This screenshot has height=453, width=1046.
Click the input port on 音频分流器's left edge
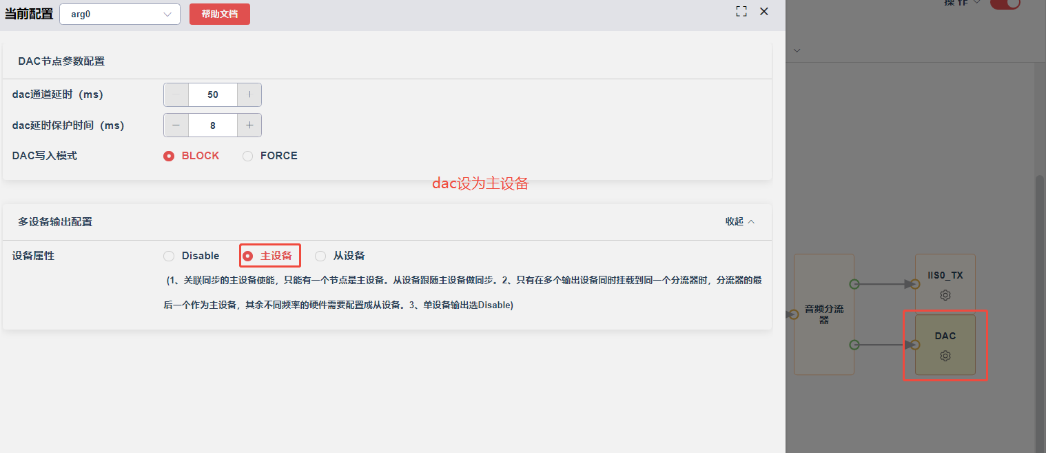tap(793, 314)
